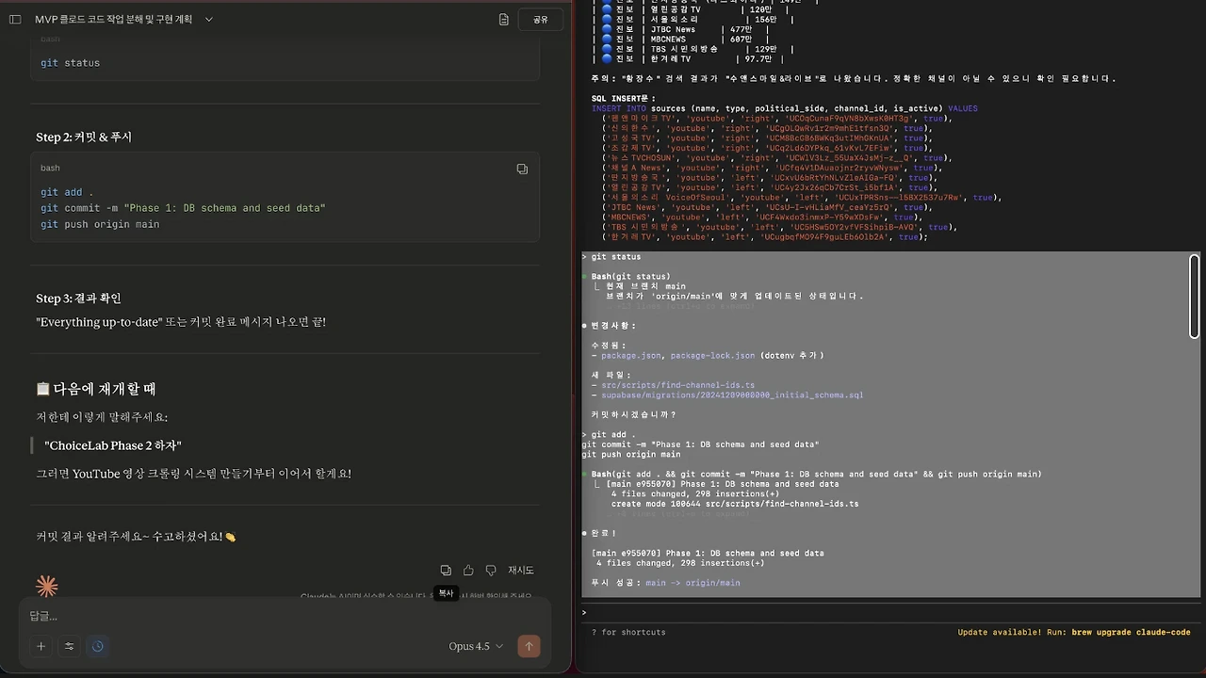Give a thumbs down to the response
Viewport: 1206px width, 678px height.
pos(491,570)
